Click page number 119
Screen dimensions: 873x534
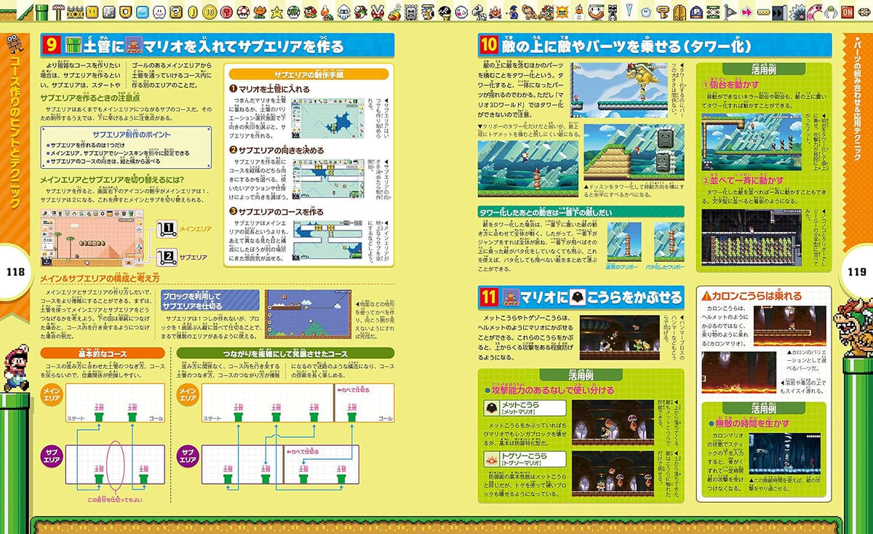[856, 272]
